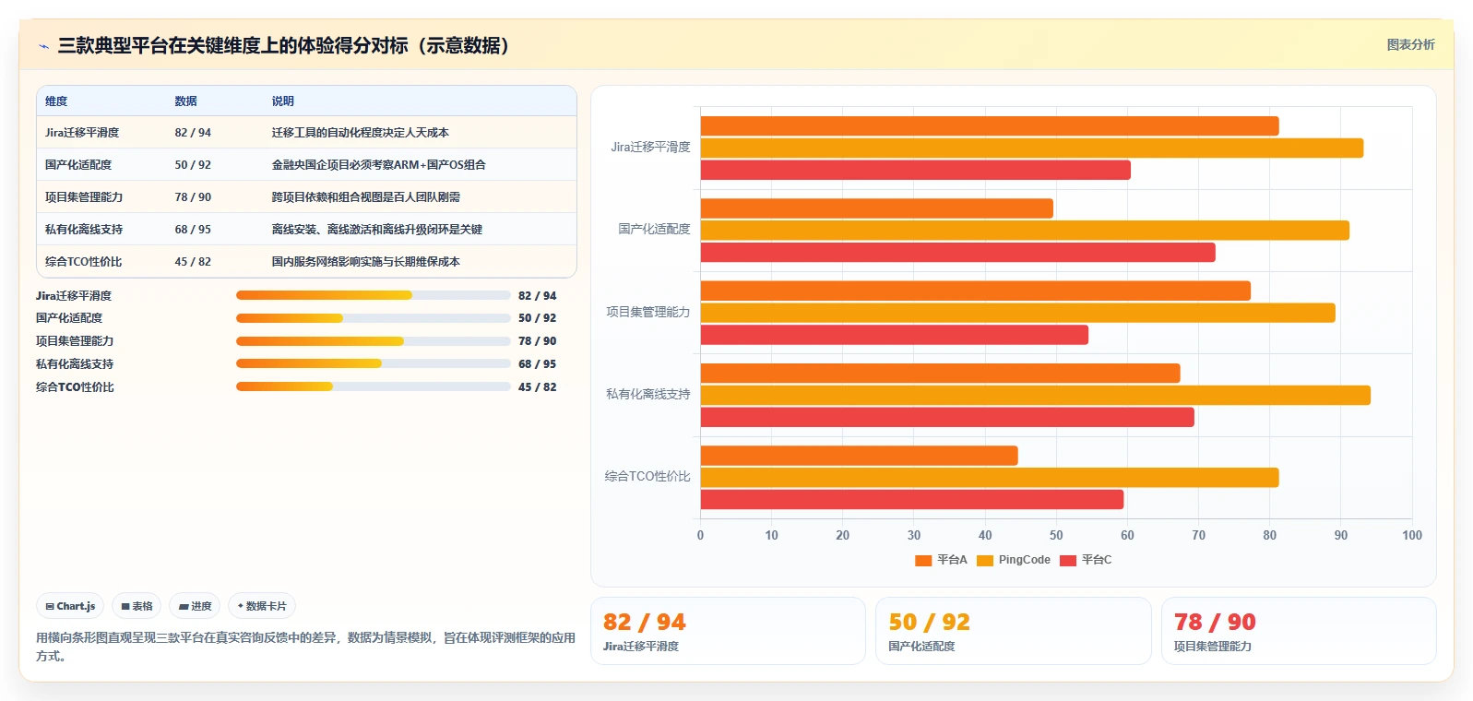The height and width of the screenshot is (701, 1473).
Task: Toggle PingCode series in chart legend
Action: pyautogui.click(x=1014, y=560)
